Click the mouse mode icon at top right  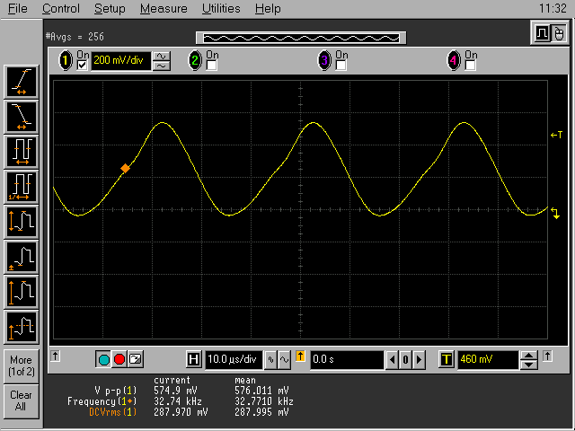559,34
